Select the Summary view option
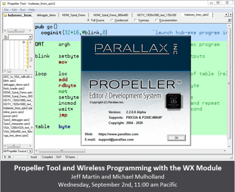 pyautogui.click(x=142, y=20)
